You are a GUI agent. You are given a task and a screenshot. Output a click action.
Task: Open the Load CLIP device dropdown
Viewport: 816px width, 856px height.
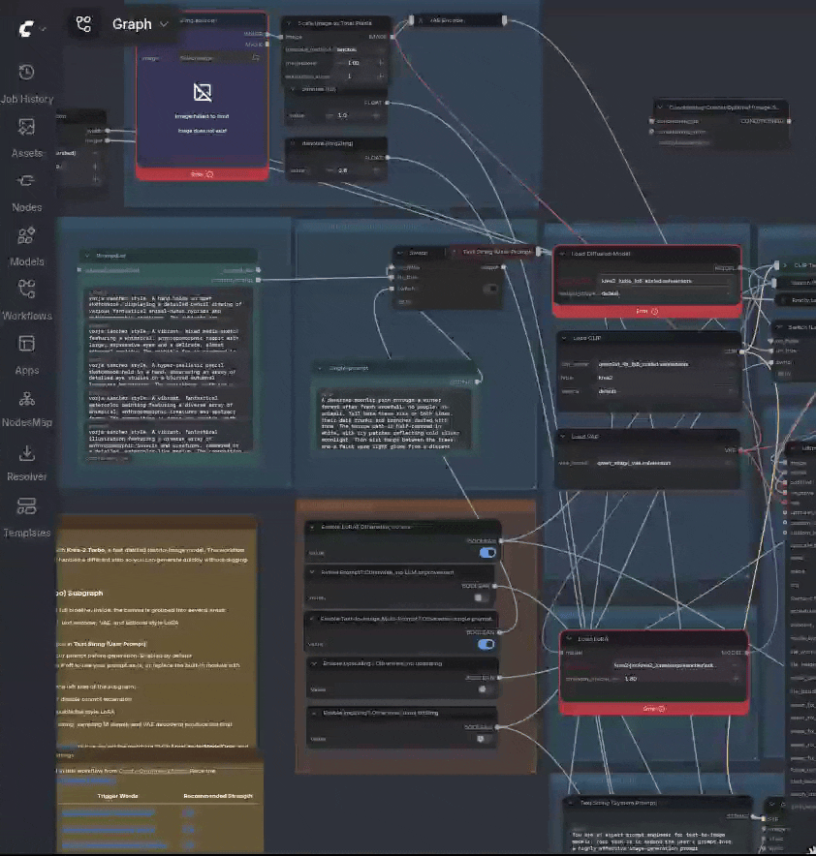click(665, 391)
